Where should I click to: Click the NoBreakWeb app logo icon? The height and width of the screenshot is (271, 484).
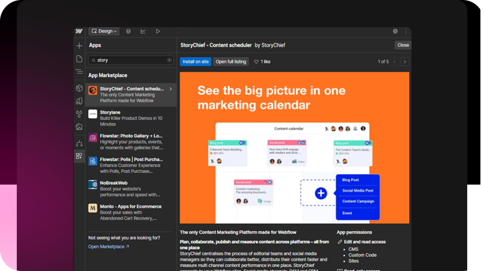93,185
